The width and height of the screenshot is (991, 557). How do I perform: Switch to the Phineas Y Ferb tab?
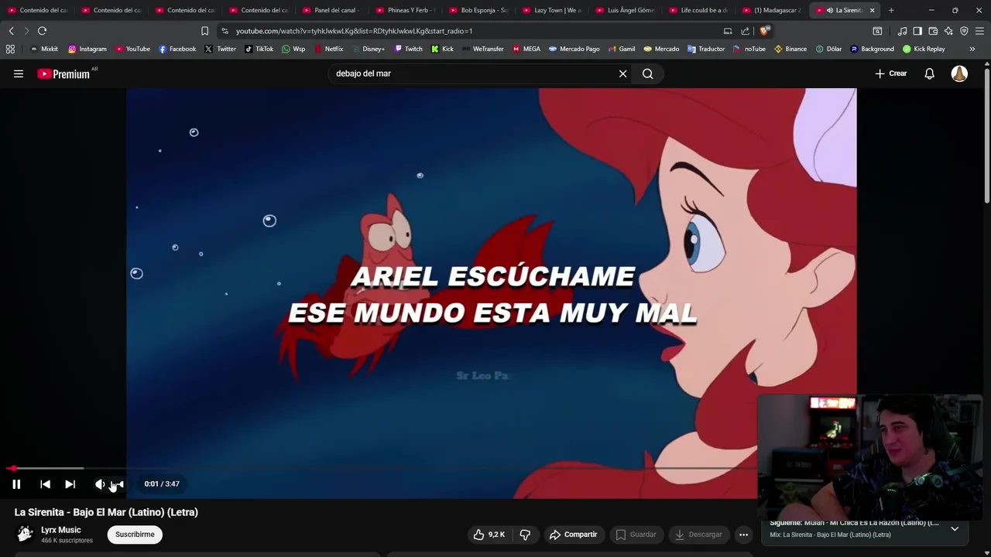click(407, 10)
